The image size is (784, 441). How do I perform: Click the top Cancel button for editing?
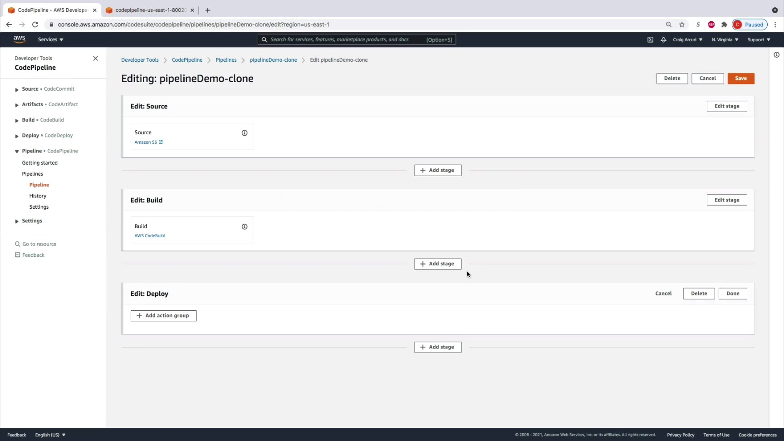point(707,78)
